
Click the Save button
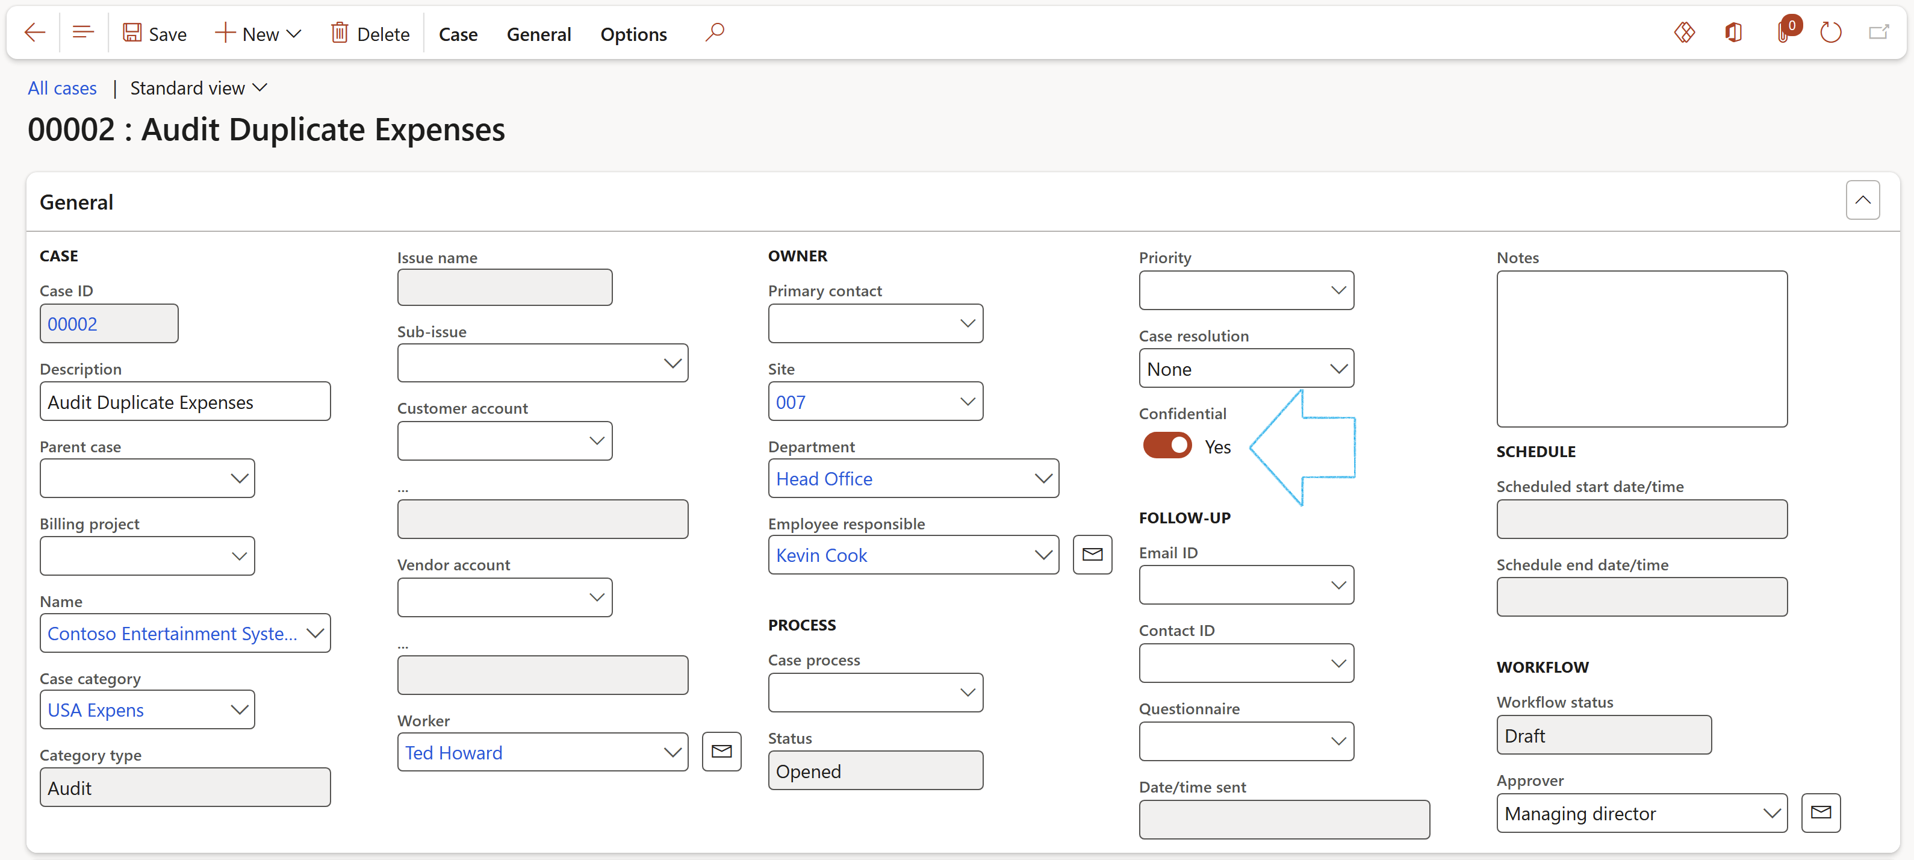tap(155, 34)
